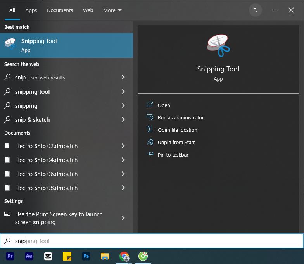
Task: Click the file icon for Electro Snip 02.dmpatch
Action: (7, 146)
